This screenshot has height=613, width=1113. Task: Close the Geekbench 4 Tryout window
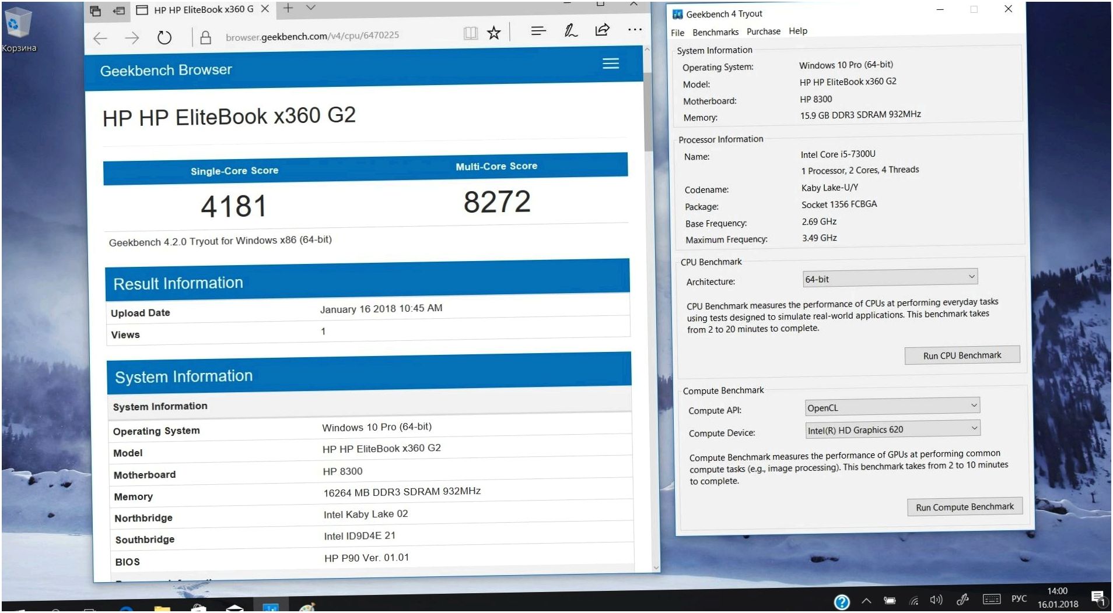coord(1008,9)
